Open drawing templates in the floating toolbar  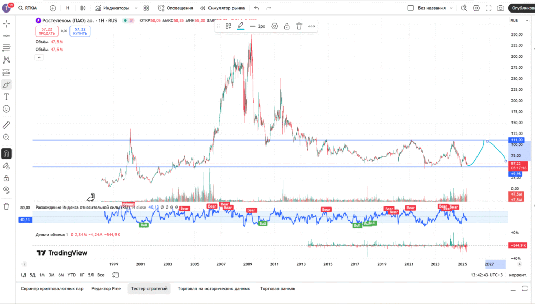click(x=228, y=26)
